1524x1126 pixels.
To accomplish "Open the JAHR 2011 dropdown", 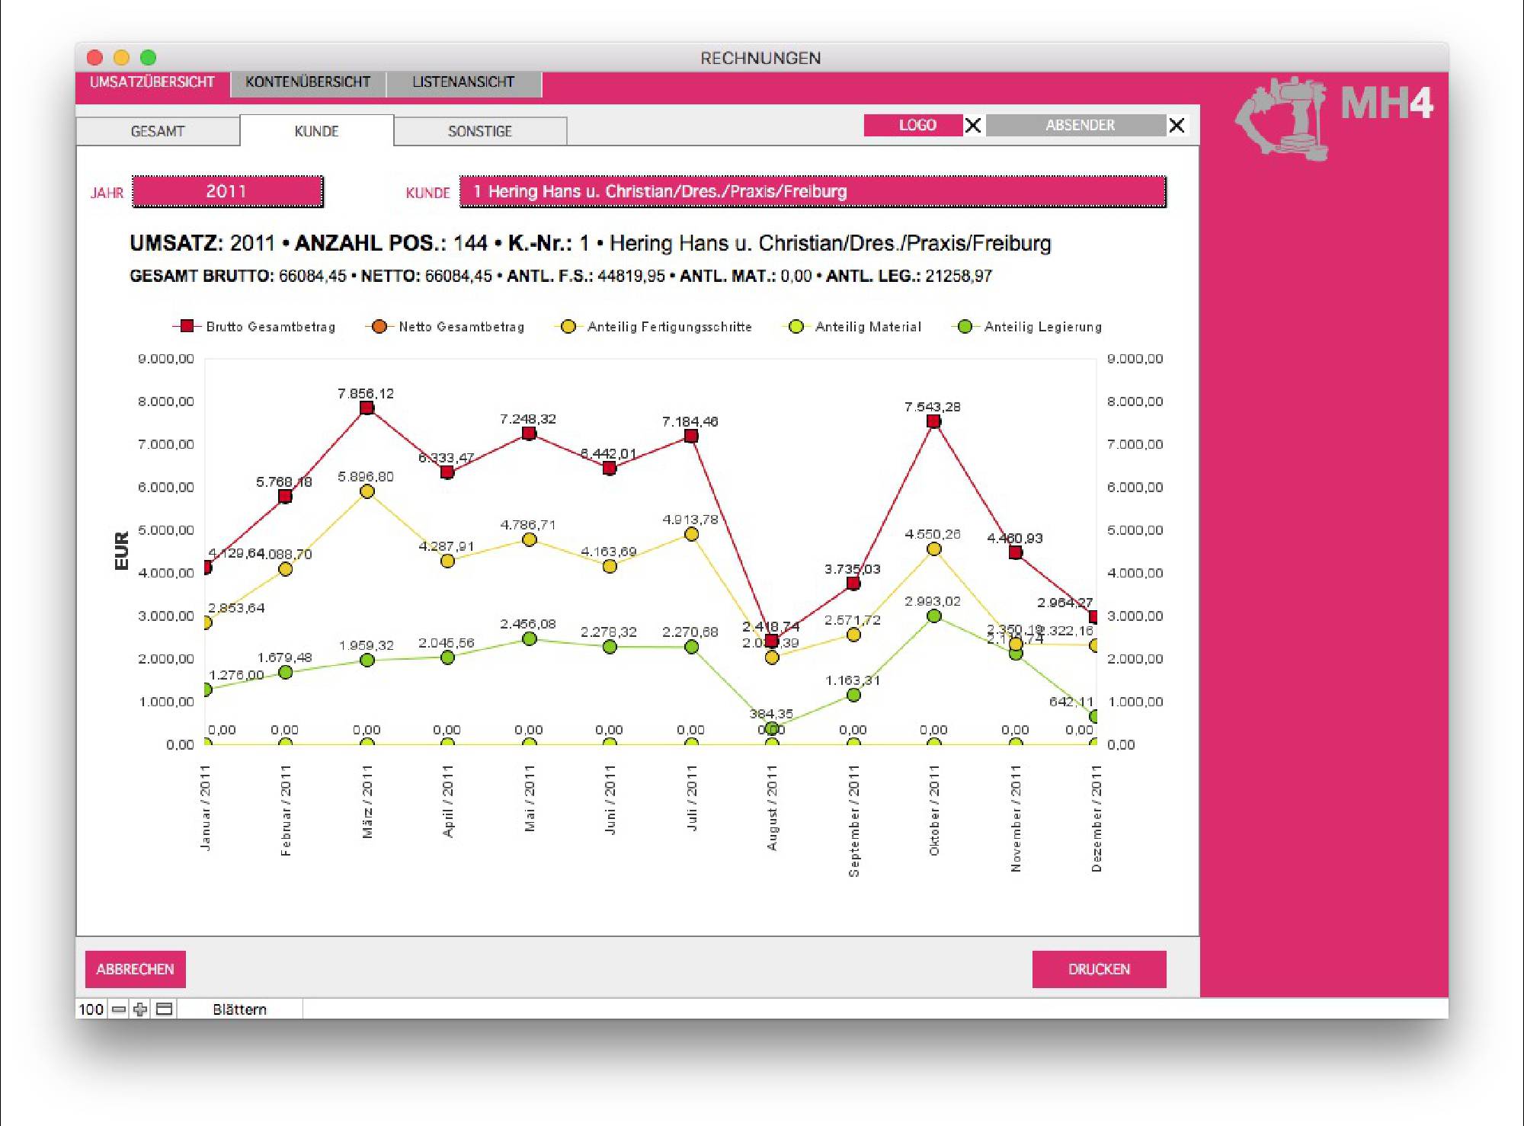I will coord(227,191).
